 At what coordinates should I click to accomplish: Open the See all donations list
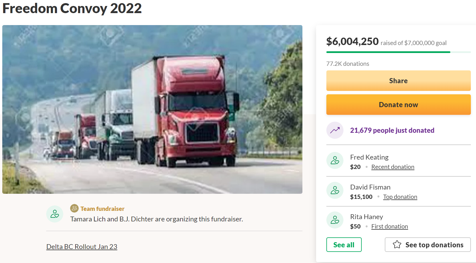[344, 245]
